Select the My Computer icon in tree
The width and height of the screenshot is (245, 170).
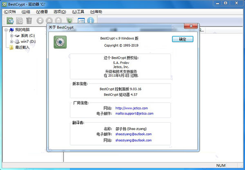(12, 30)
